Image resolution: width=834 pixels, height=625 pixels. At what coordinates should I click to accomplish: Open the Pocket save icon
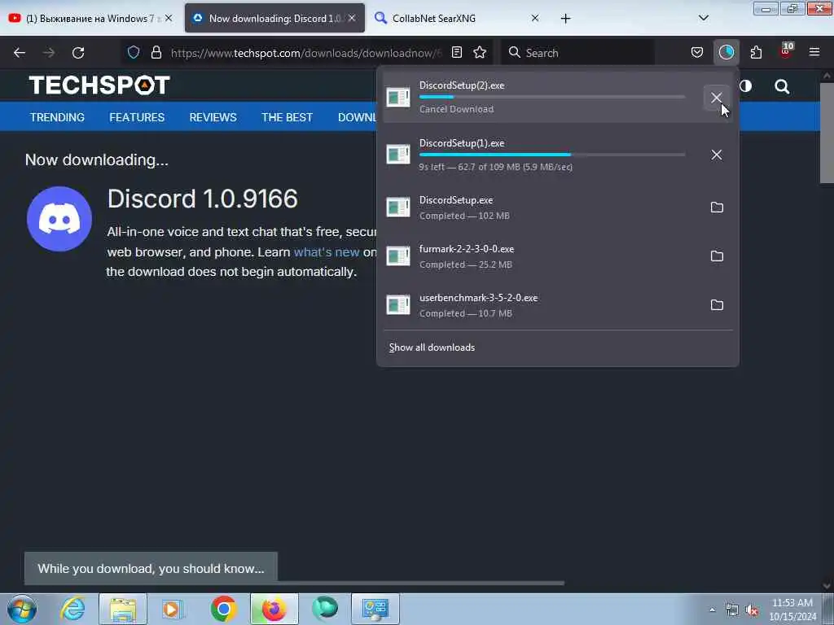[697, 52]
